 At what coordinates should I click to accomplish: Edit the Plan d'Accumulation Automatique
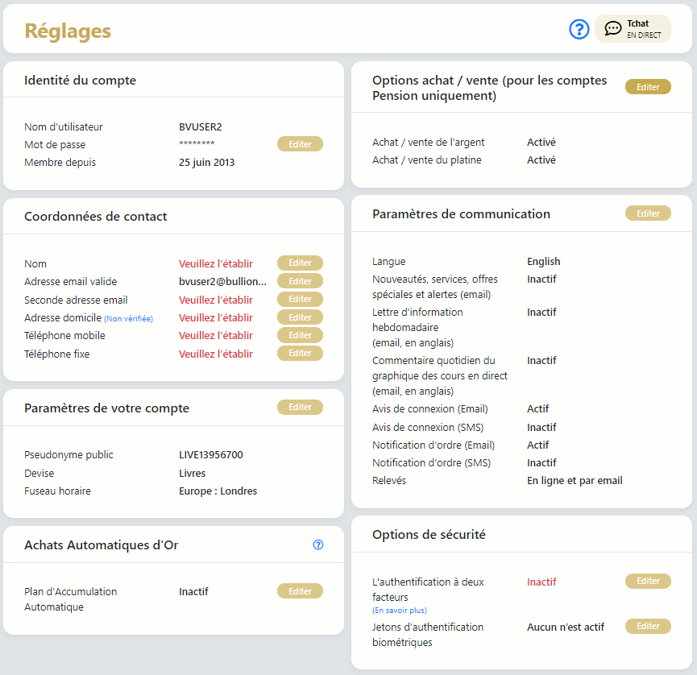[x=300, y=591]
